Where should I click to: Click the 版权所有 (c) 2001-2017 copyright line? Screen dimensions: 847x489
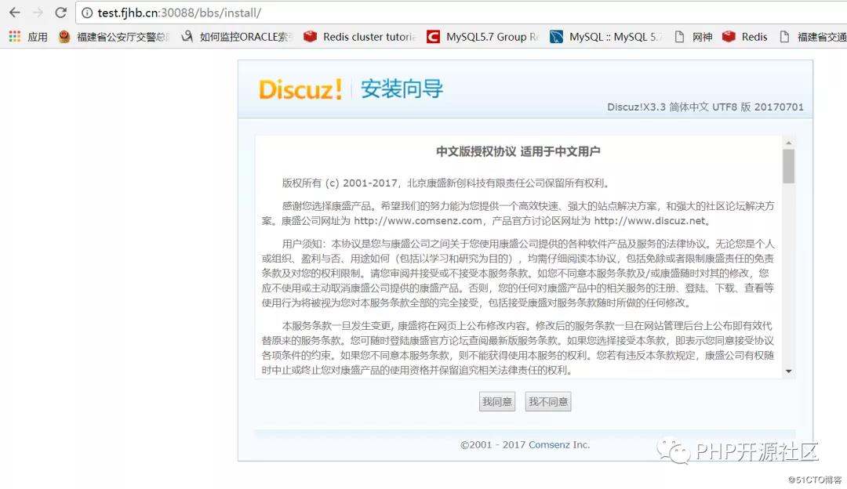445,183
